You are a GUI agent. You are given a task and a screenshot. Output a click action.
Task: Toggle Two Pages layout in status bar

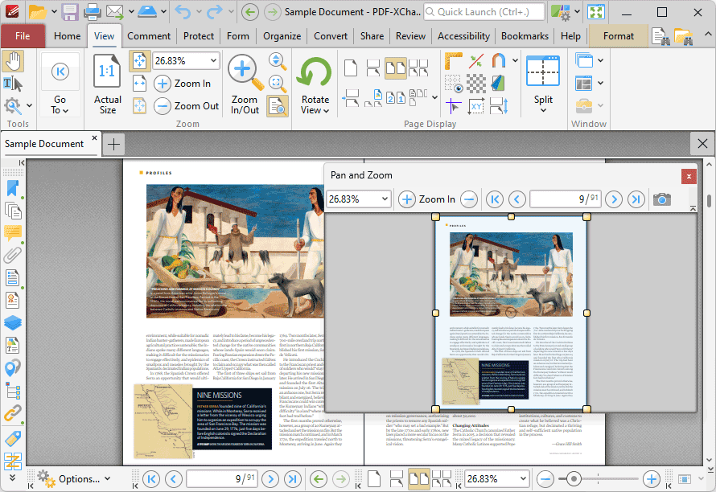click(418, 479)
